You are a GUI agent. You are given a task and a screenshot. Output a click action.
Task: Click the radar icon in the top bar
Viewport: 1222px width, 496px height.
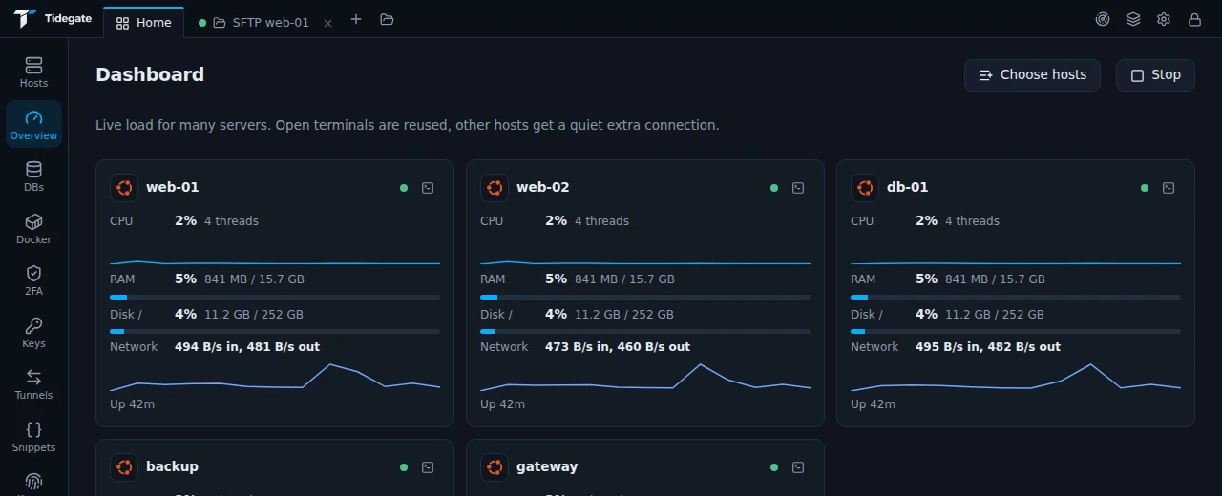coord(1103,19)
